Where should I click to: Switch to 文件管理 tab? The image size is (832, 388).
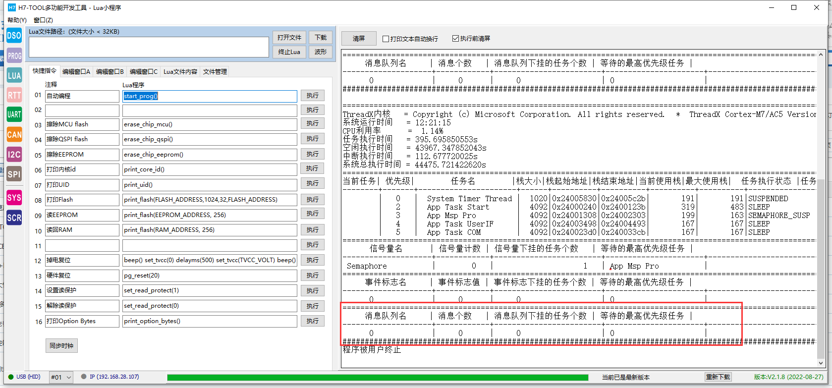pyautogui.click(x=215, y=71)
